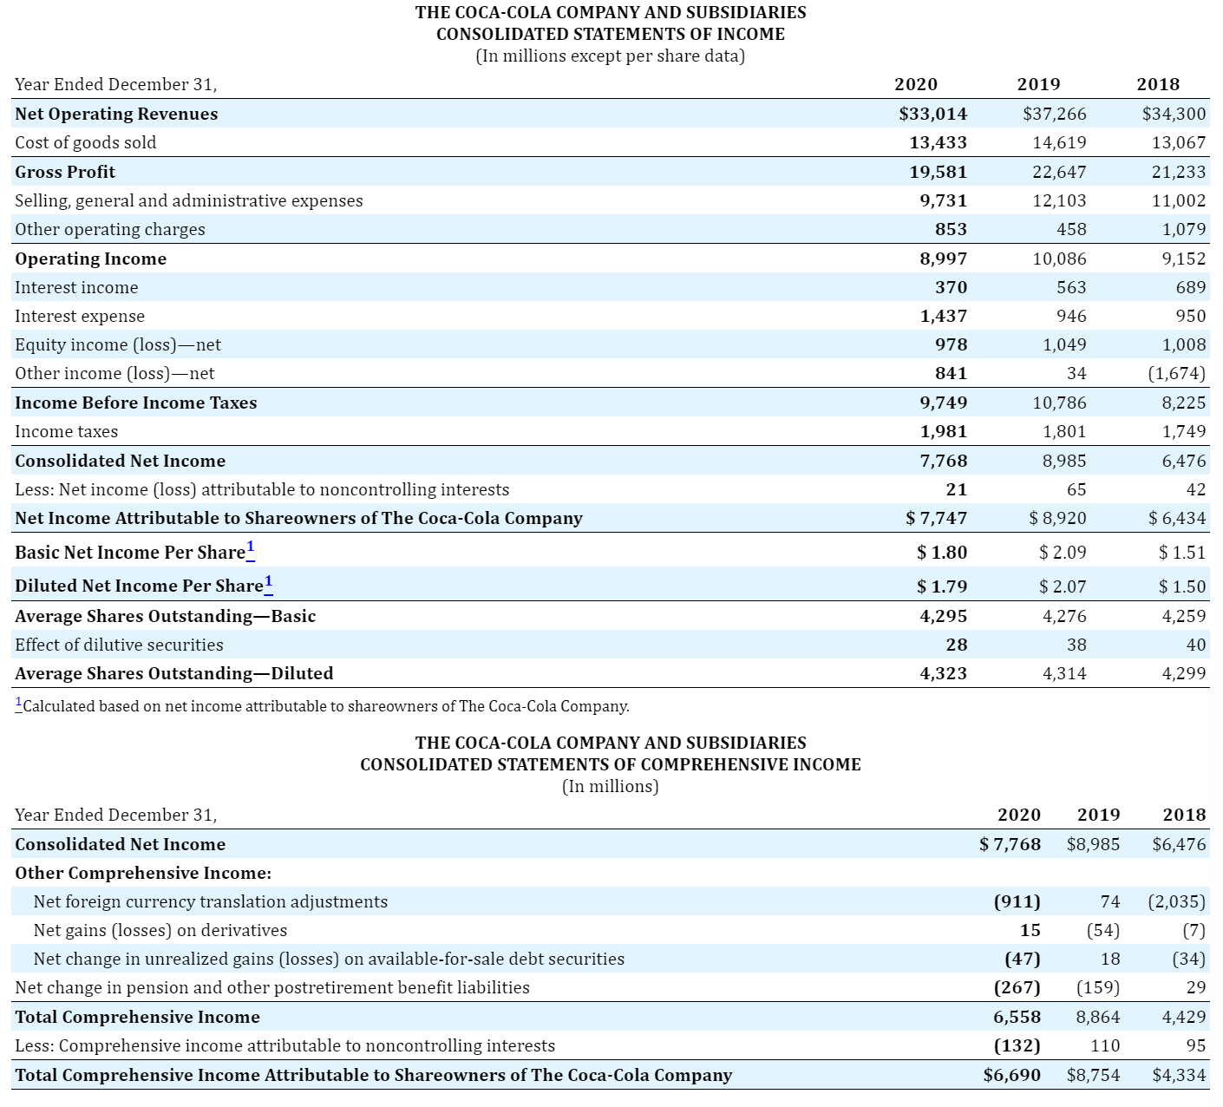Follow the footnote 1 marker before 'Calculated based on'
The width and height of the screenshot is (1223, 1107).
pyautogui.click(x=19, y=703)
